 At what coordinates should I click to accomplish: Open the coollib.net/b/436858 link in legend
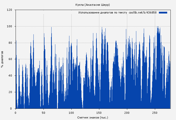pos(143,12)
